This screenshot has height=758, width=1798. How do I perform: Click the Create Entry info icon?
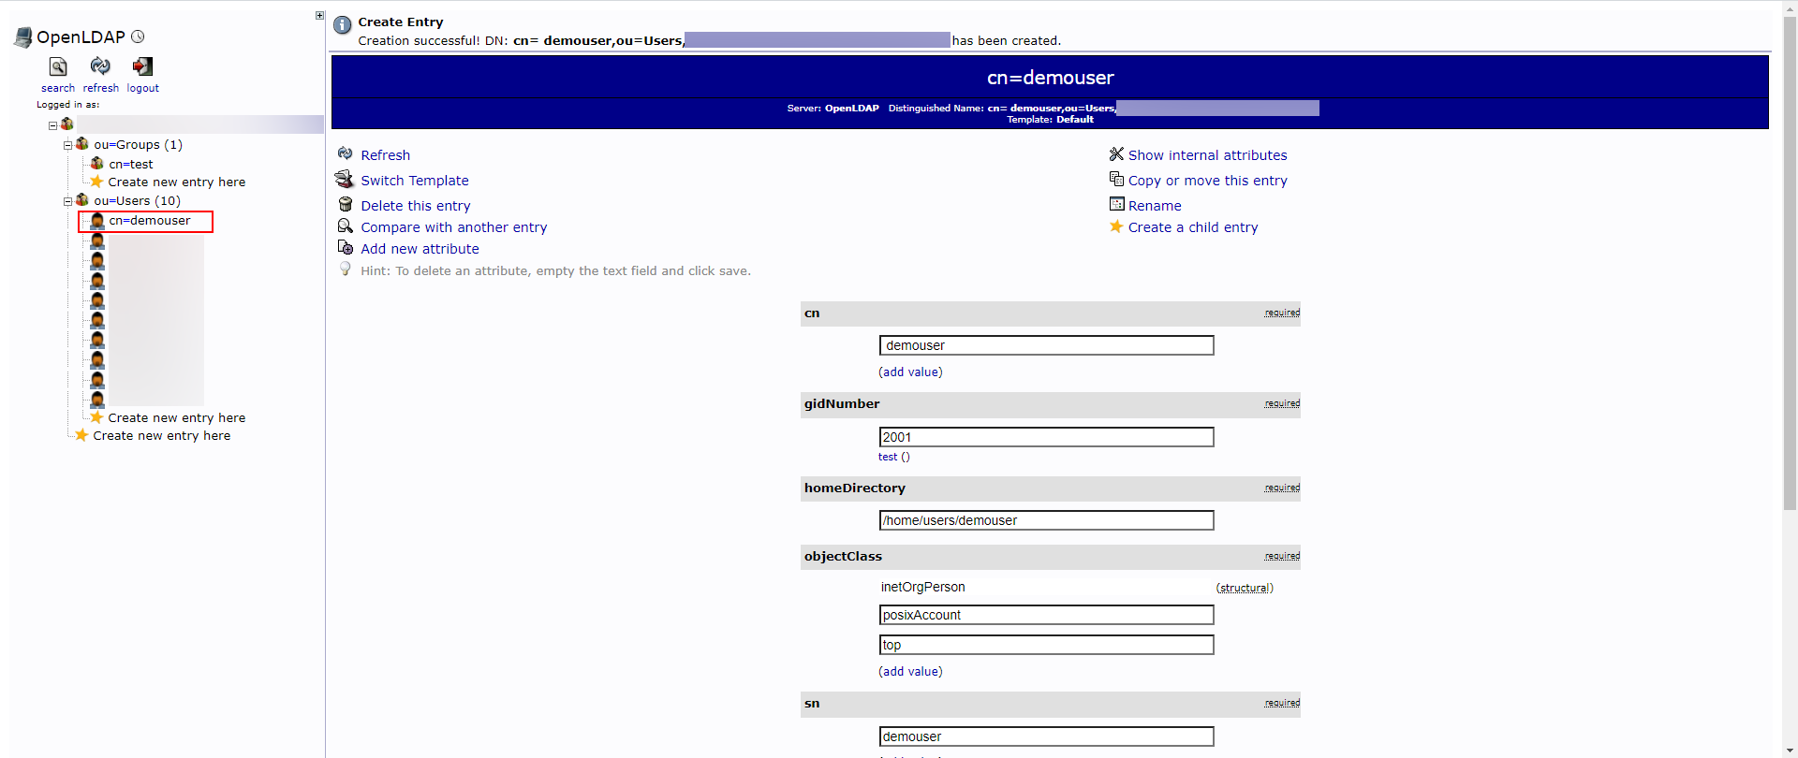click(x=343, y=25)
